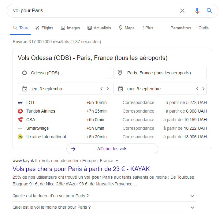Clear the search box with X icon

pos(182,11)
